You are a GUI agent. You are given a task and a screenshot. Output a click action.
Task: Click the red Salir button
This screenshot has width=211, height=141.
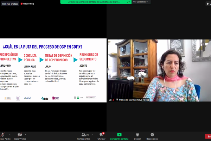click(208, 136)
